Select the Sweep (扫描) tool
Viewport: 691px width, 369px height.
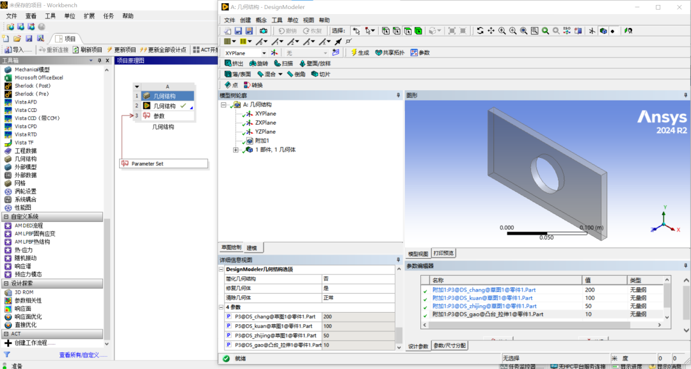coord(283,63)
